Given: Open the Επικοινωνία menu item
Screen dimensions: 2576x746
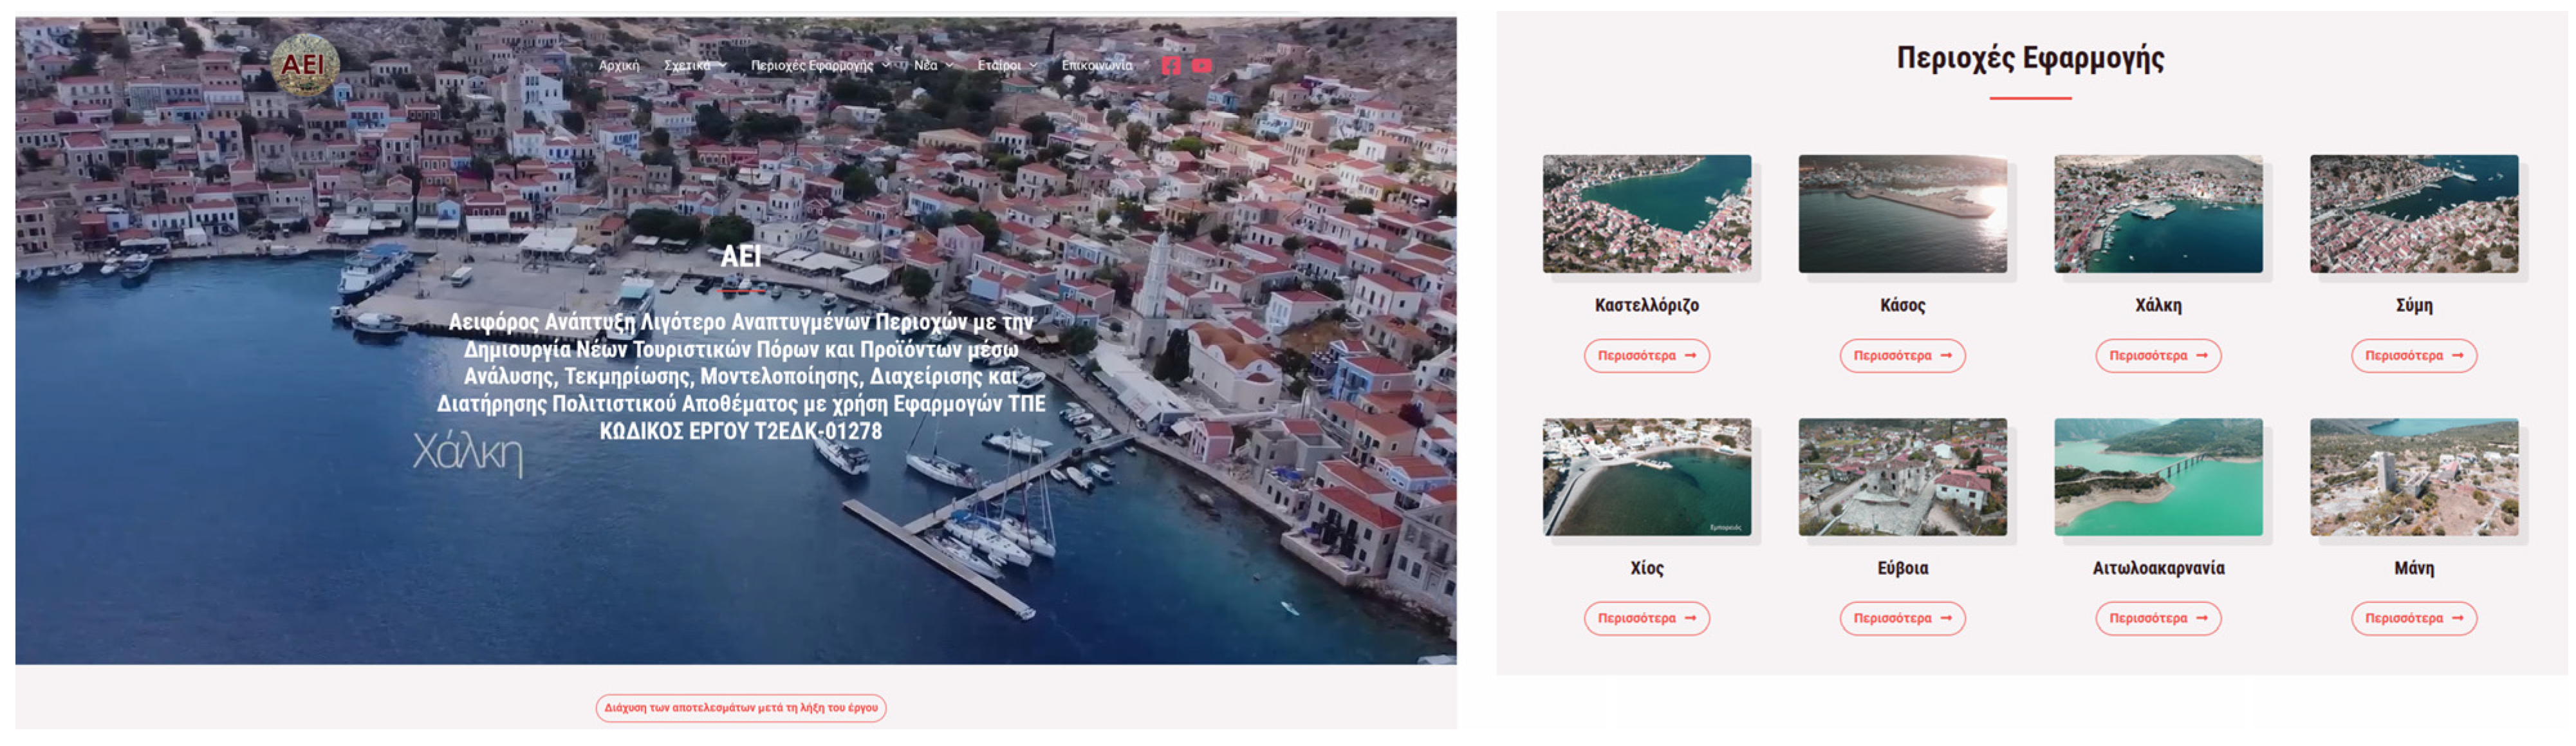Looking at the screenshot, I should [x=1097, y=66].
